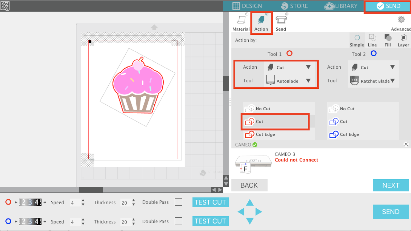Click the large SEND button
This screenshot has width=411, height=231.
pyautogui.click(x=391, y=212)
